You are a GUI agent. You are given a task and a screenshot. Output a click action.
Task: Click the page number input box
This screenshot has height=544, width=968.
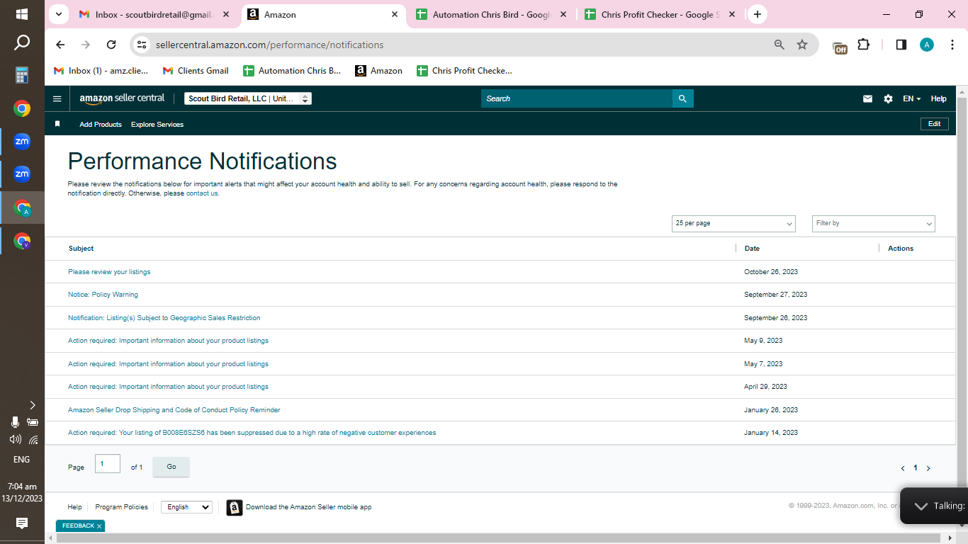pyautogui.click(x=108, y=464)
